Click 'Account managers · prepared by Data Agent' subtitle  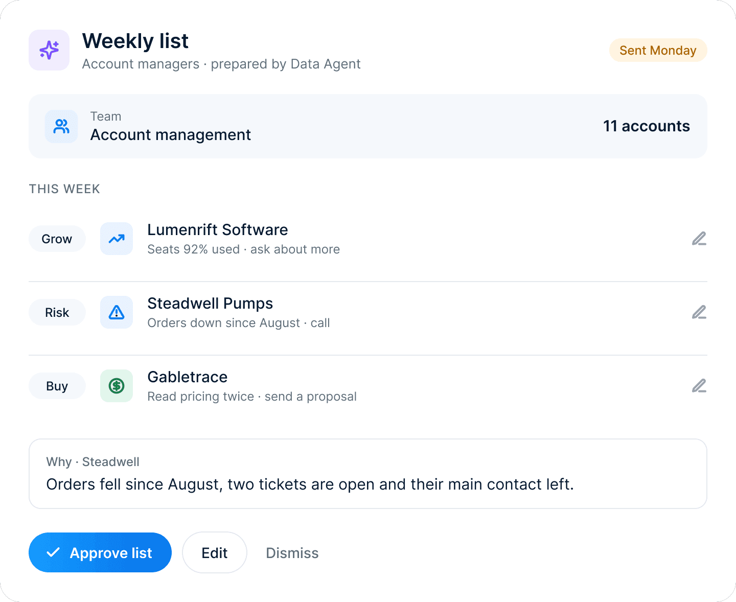[221, 64]
